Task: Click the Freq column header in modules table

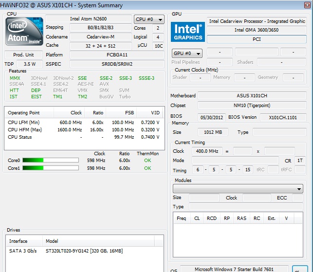Action: click(x=182, y=218)
